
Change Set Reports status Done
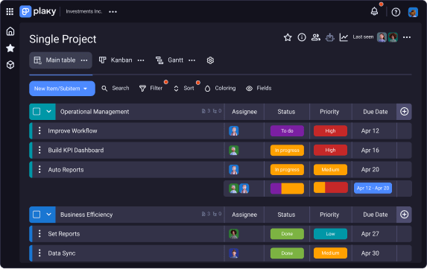click(287, 234)
